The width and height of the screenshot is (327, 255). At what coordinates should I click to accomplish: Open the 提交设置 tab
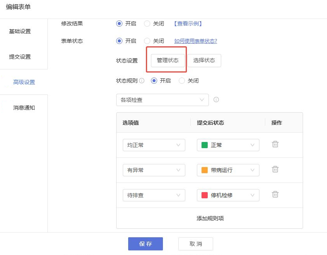click(x=20, y=57)
